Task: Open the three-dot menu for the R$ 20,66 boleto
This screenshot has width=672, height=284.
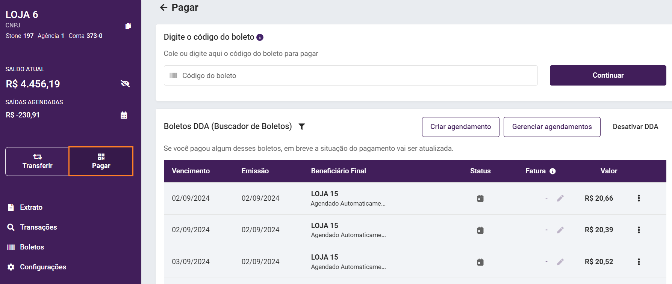Action: [639, 198]
